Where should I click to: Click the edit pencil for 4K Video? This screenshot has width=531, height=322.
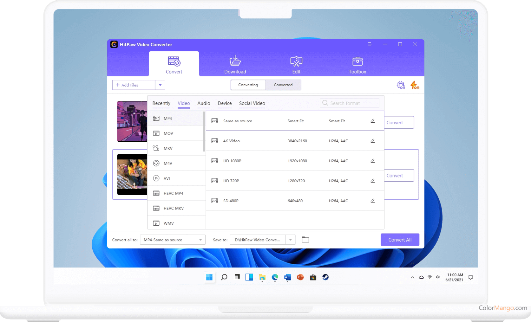(x=373, y=141)
